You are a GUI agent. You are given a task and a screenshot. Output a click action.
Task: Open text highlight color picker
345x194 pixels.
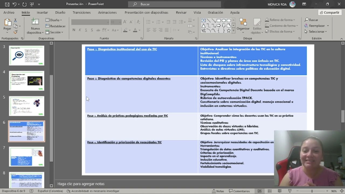tap(125, 30)
